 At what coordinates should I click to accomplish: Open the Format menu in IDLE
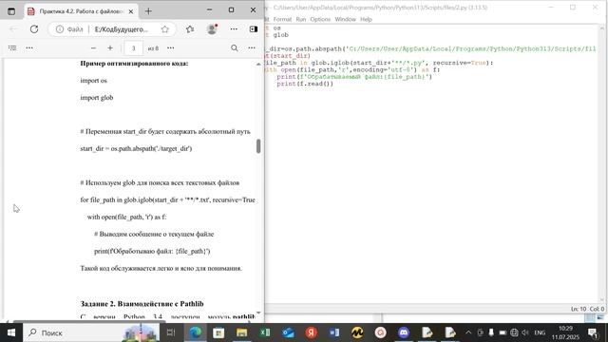(x=282, y=19)
